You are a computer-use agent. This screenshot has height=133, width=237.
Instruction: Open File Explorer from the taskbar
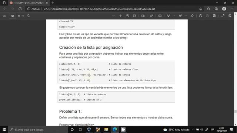click(106, 130)
